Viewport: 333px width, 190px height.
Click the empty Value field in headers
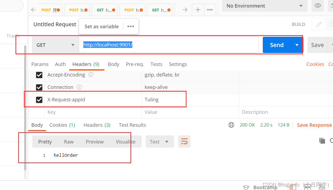pos(190,112)
